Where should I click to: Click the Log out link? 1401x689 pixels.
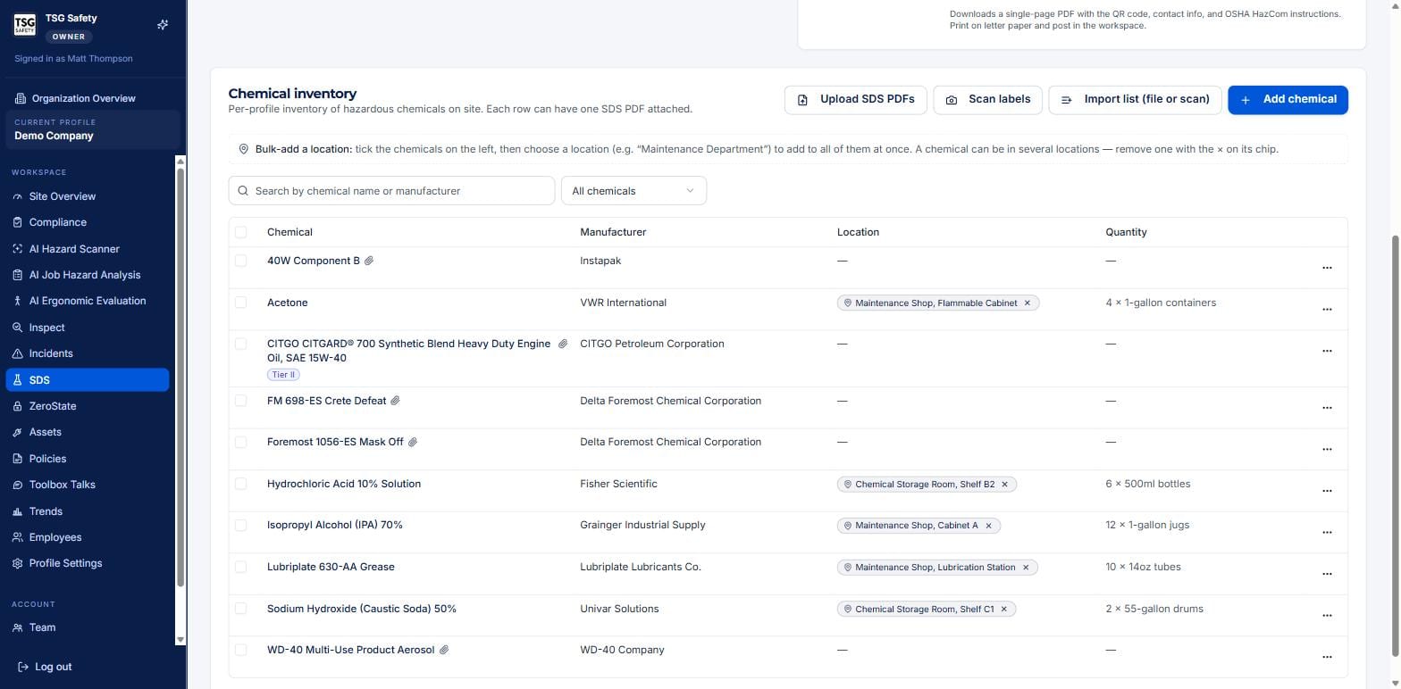pyautogui.click(x=45, y=667)
